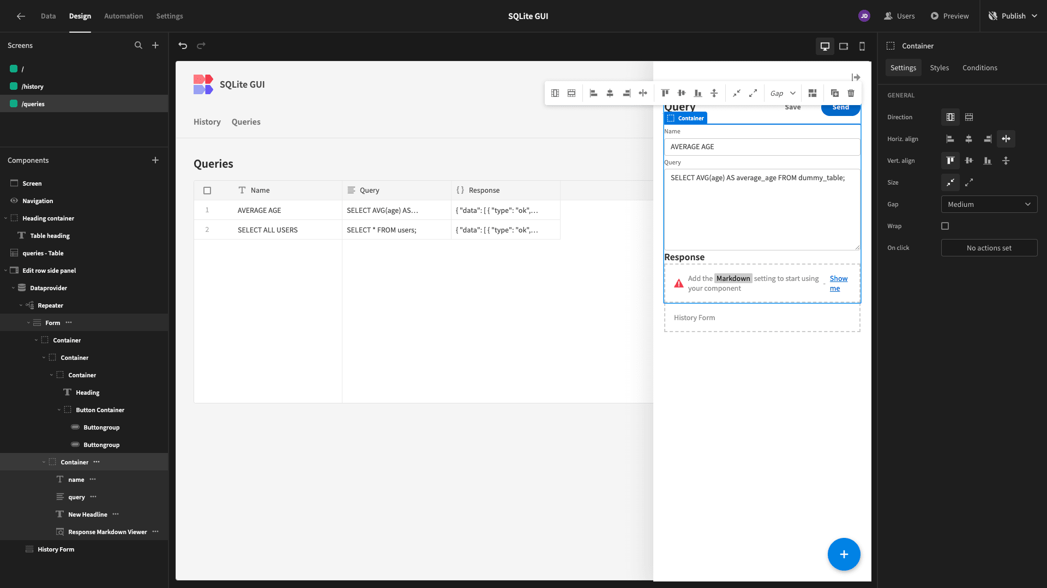This screenshot has height=588, width=1047.
Task: Click the Query textarea with SELECT AVG
Action: (x=762, y=210)
